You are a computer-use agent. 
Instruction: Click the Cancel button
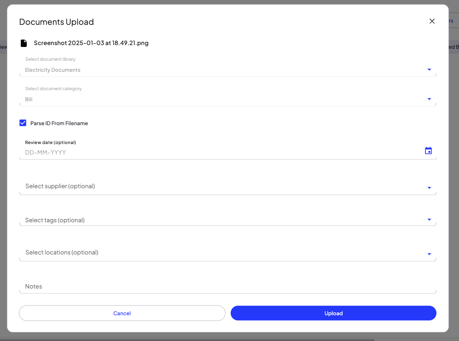(x=122, y=313)
